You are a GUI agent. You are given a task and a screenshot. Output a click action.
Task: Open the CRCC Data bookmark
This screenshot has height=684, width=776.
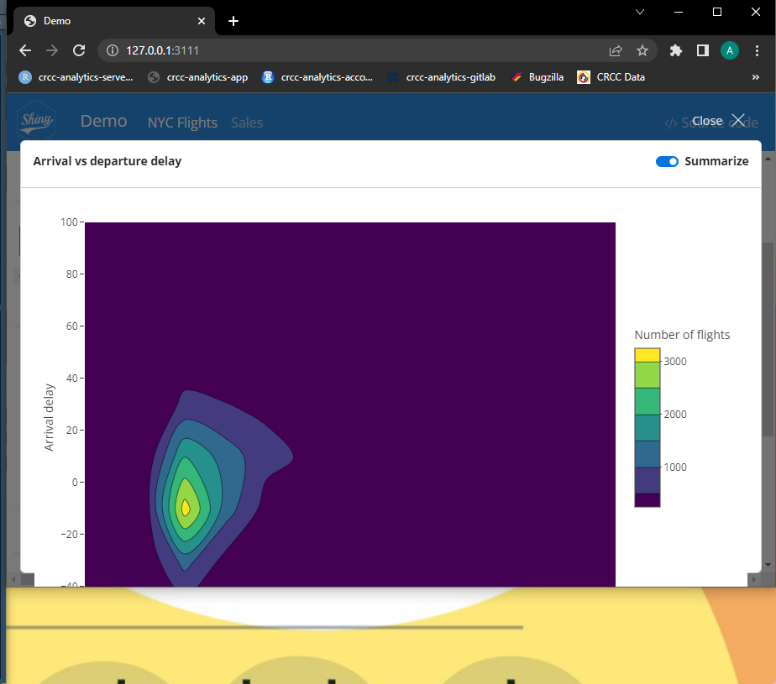pos(611,77)
